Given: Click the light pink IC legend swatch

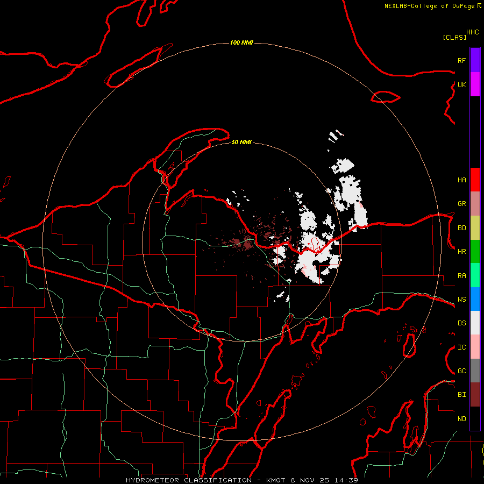Looking at the screenshot, I should coord(475,347).
